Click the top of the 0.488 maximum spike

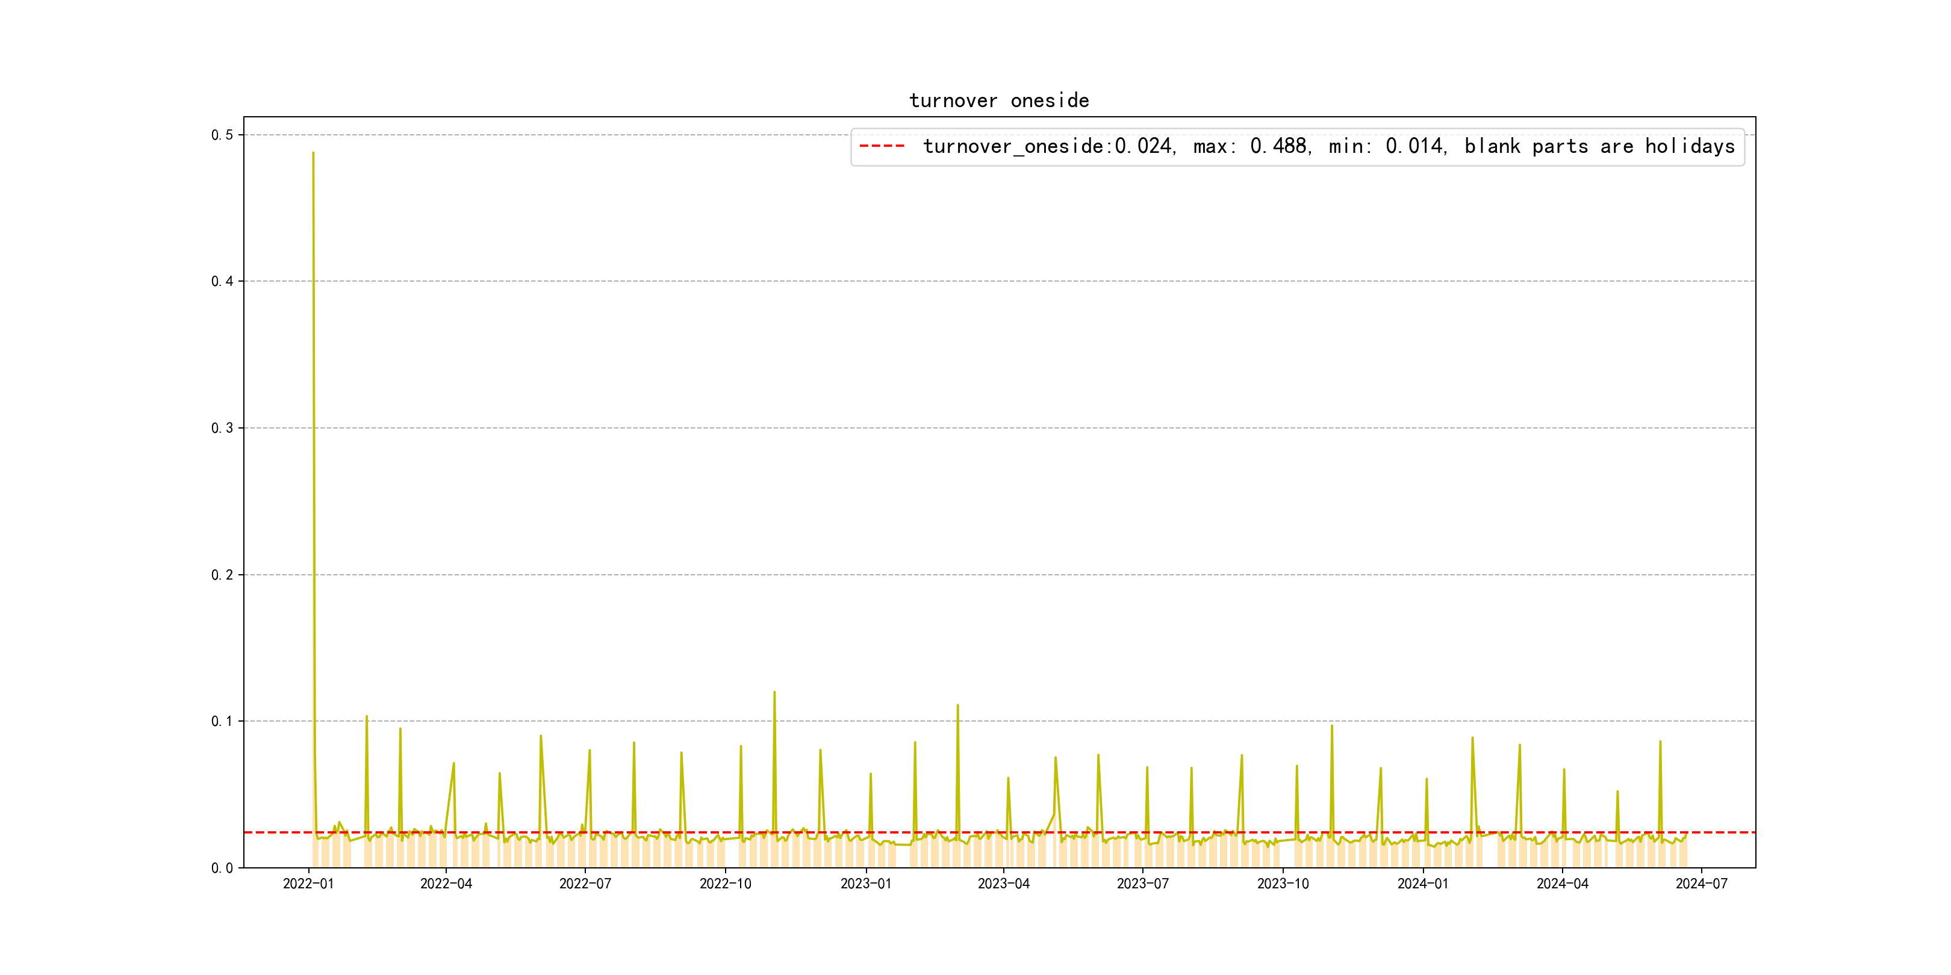click(x=313, y=153)
